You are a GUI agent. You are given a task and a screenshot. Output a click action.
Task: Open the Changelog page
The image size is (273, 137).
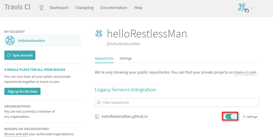click(84, 8)
